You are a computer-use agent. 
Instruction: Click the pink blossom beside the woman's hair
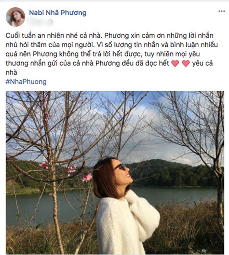[x=87, y=177]
